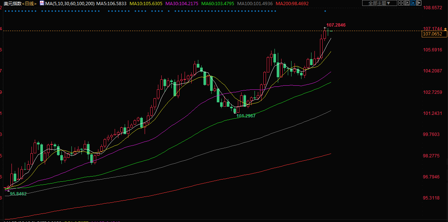Select the white MA5:106.5833 legend
Viewport: 448px width, 222px height.
pos(111,3)
